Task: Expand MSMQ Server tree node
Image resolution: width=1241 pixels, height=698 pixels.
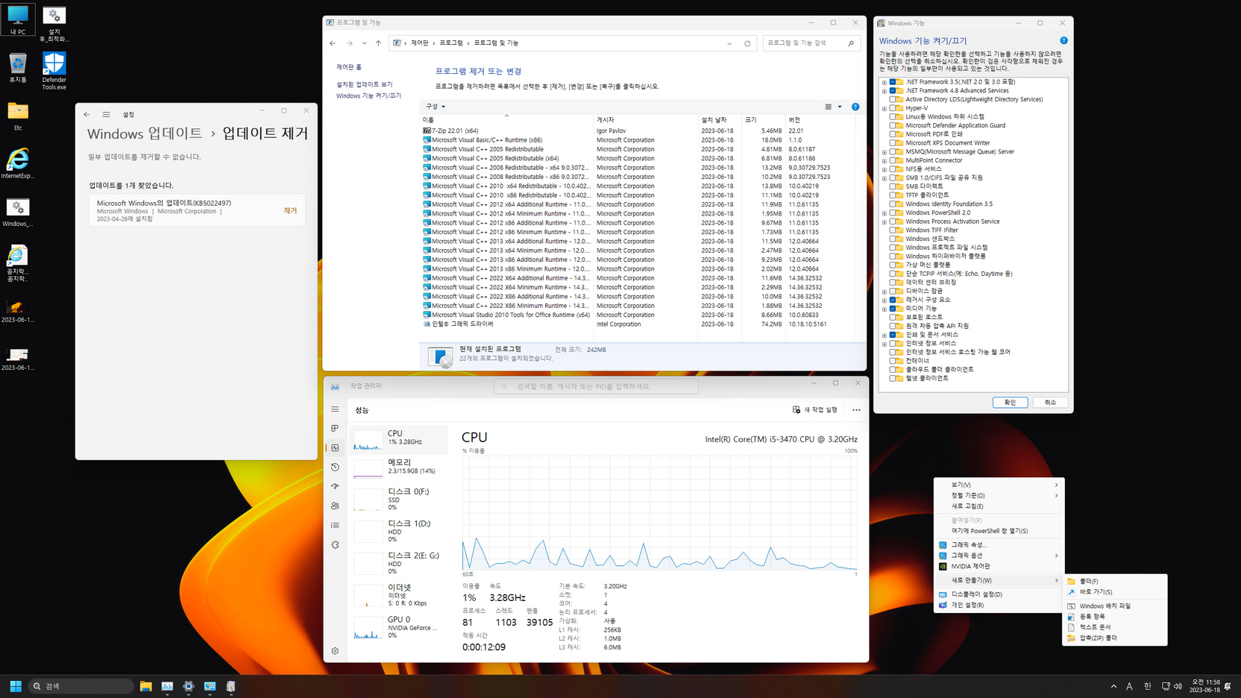Action: click(x=885, y=152)
